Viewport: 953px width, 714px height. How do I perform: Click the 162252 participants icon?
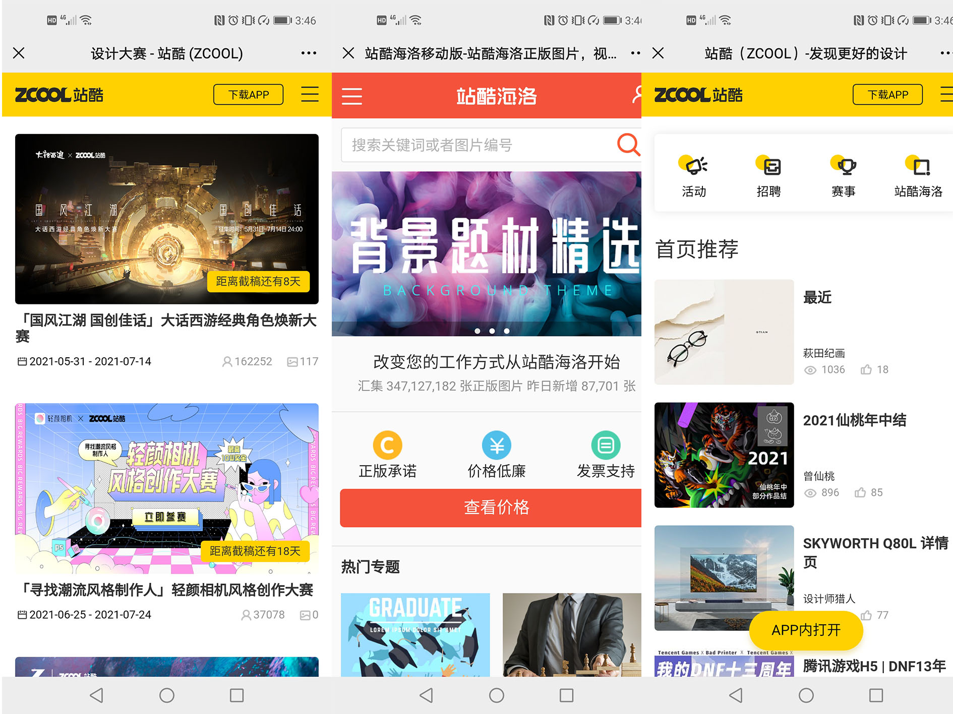[x=227, y=362]
